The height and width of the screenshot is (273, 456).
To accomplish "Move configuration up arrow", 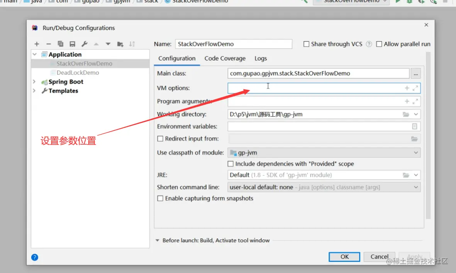I will click(96, 44).
